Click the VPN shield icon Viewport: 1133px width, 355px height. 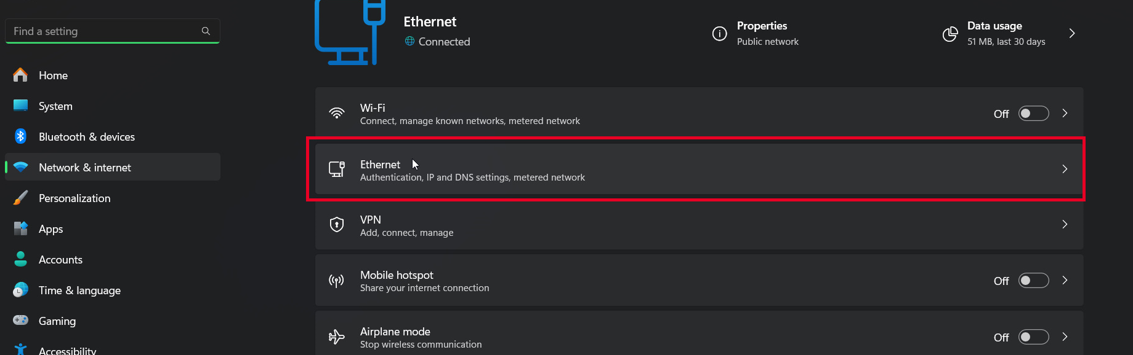(337, 225)
